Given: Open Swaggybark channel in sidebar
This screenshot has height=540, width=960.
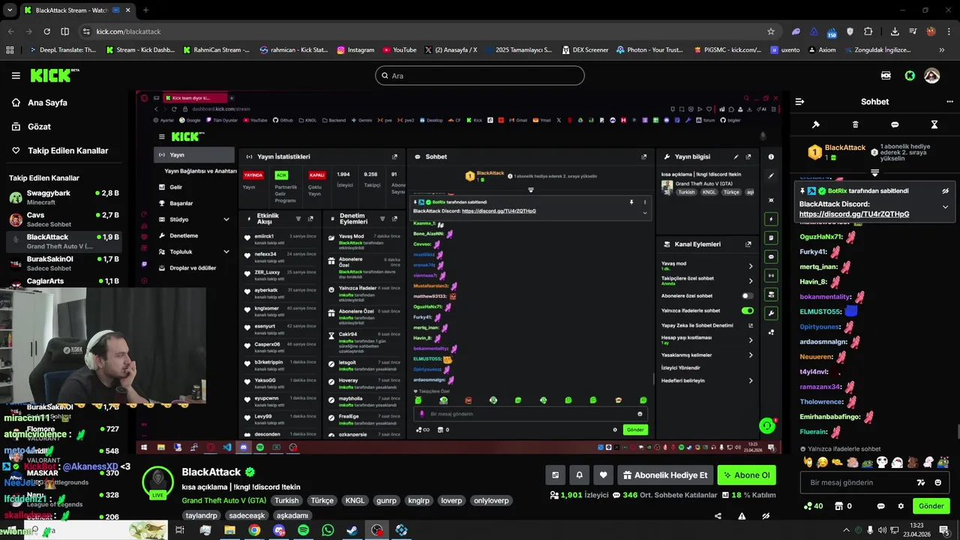Looking at the screenshot, I should (64, 197).
